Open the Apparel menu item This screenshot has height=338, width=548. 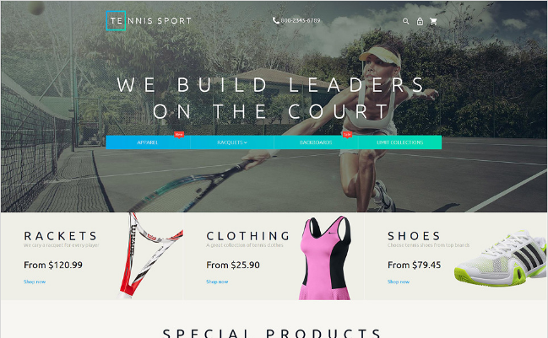point(148,142)
